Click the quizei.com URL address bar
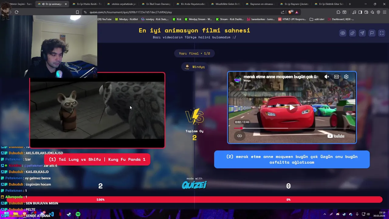Screen dimensions: 389x219 182,12
